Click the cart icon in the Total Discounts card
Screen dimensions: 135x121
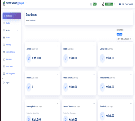click(x=102, y=87)
